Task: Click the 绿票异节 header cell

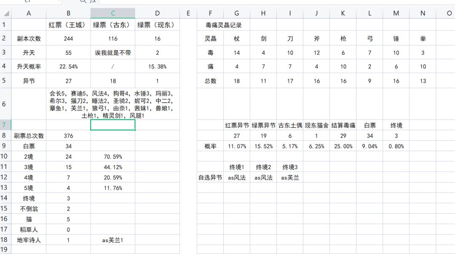Action: click(x=263, y=126)
